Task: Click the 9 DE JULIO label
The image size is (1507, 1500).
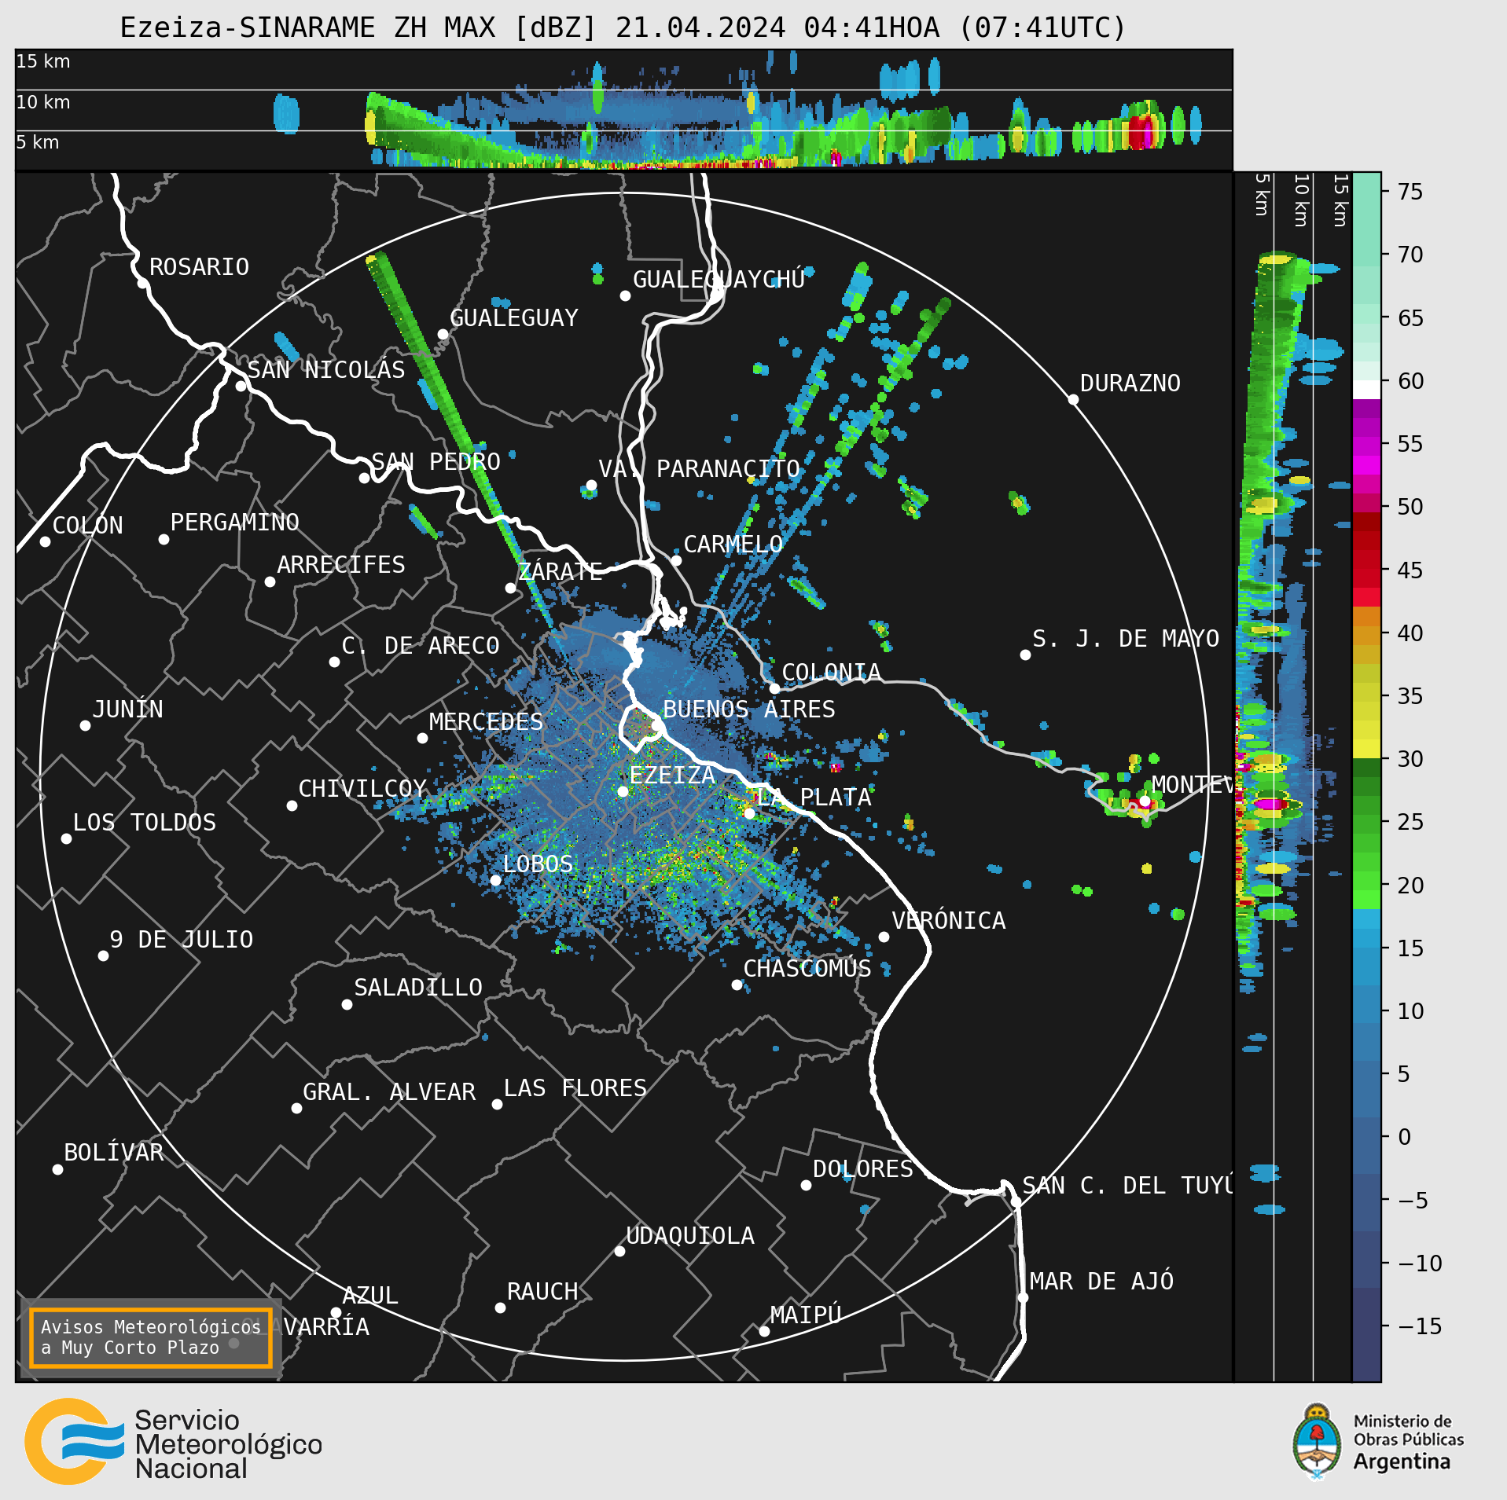Action: (x=181, y=939)
